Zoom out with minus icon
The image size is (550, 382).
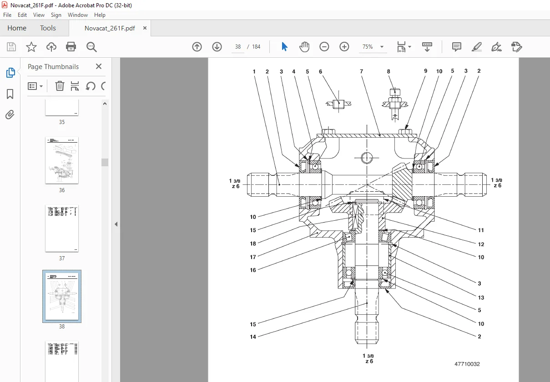point(324,47)
